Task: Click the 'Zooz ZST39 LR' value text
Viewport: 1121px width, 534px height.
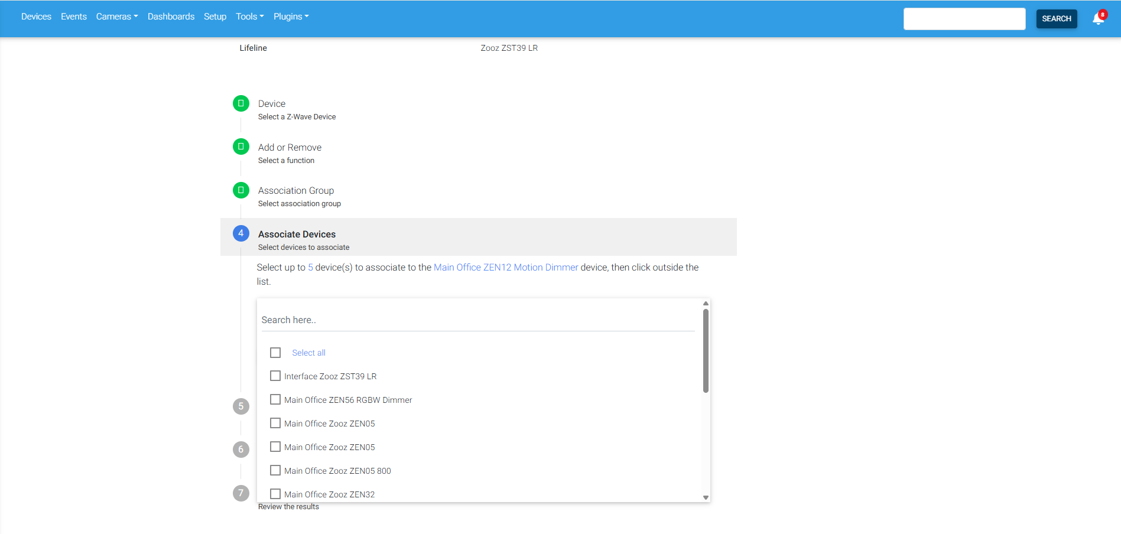Action: click(x=509, y=48)
